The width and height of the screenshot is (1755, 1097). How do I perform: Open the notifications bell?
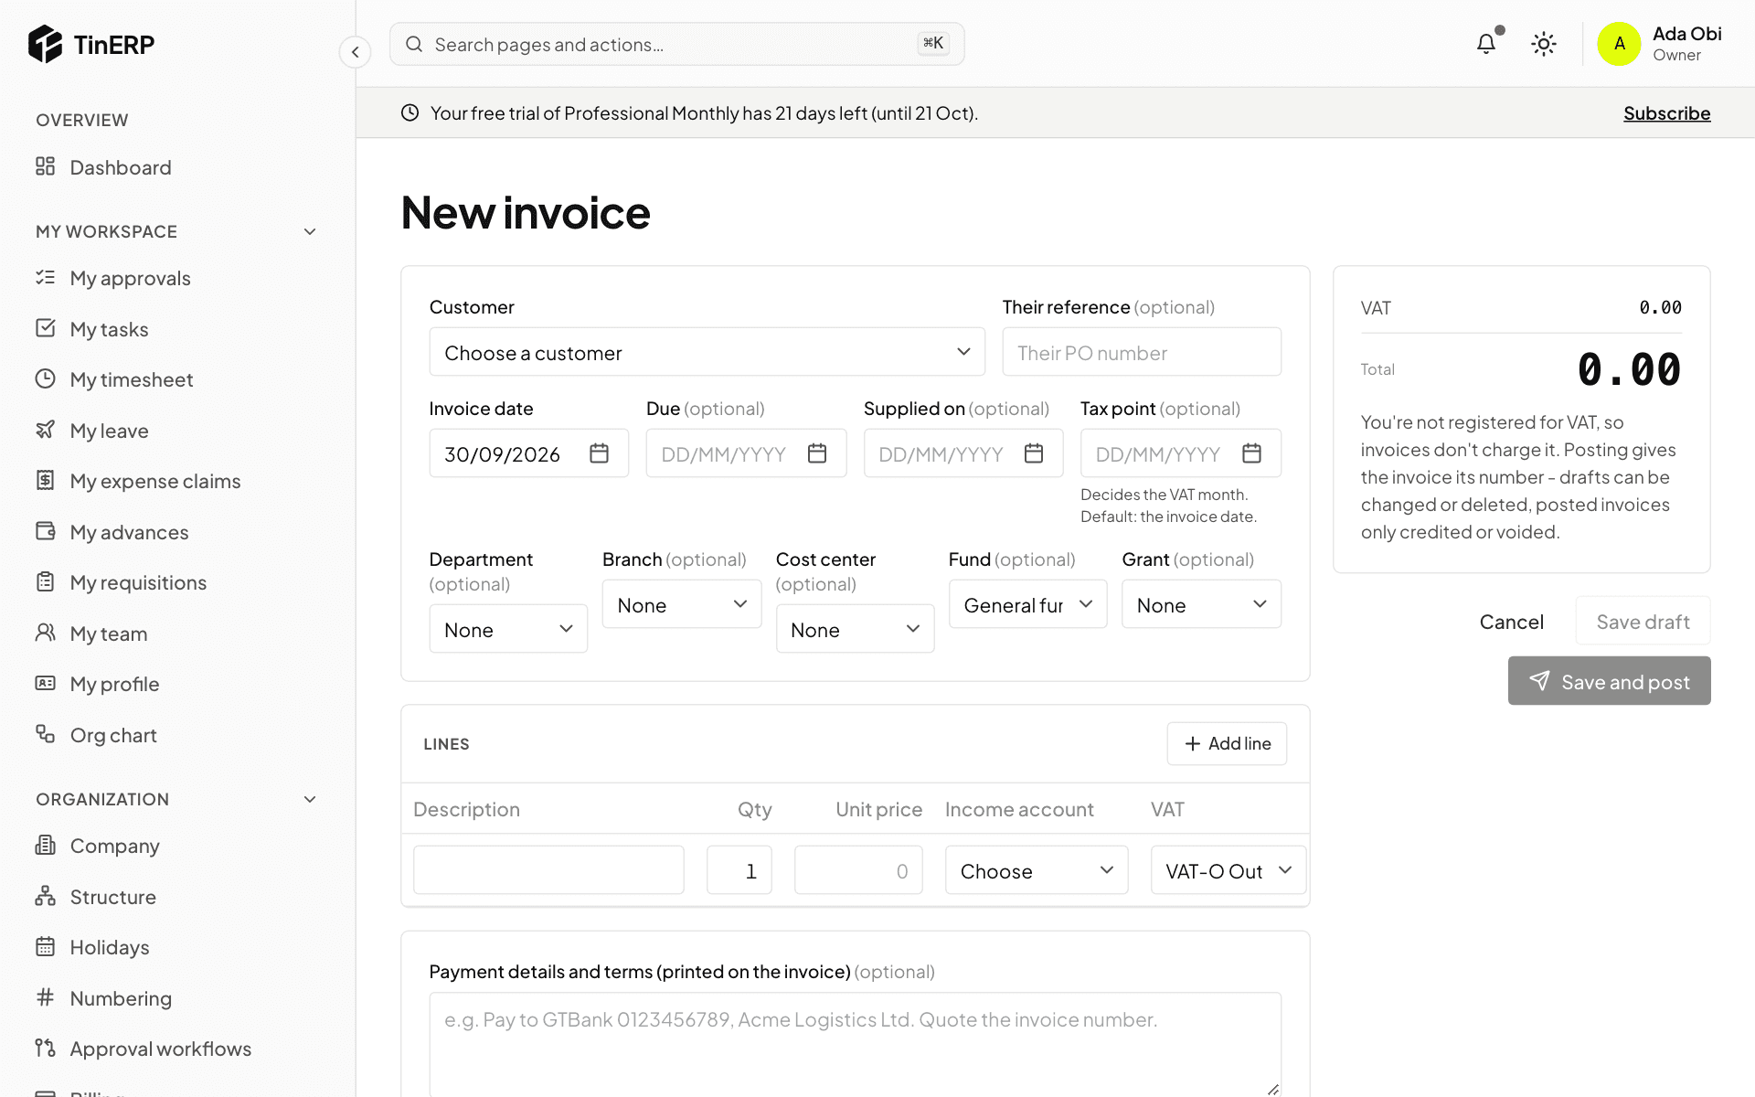click(1486, 43)
